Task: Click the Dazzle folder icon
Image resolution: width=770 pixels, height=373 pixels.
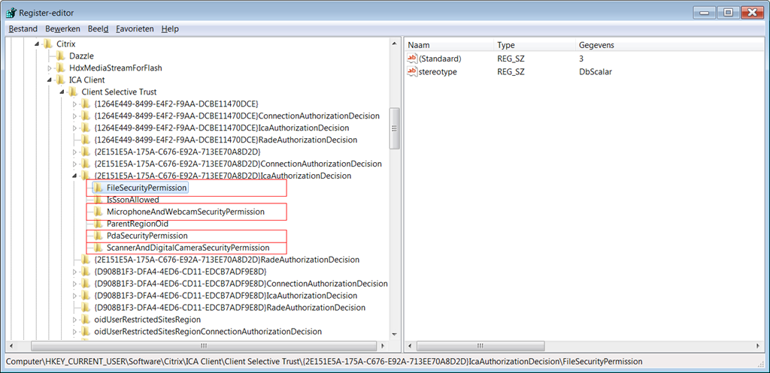Action: point(60,56)
